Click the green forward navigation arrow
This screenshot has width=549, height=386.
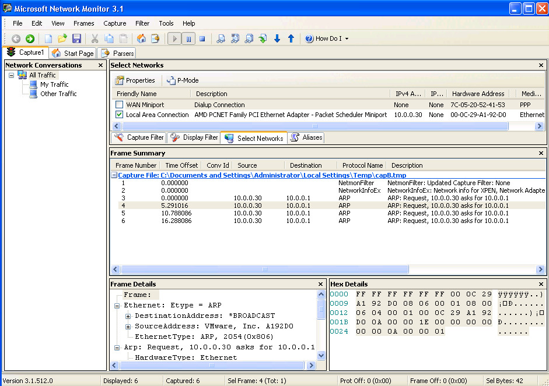(x=30, y=39)
